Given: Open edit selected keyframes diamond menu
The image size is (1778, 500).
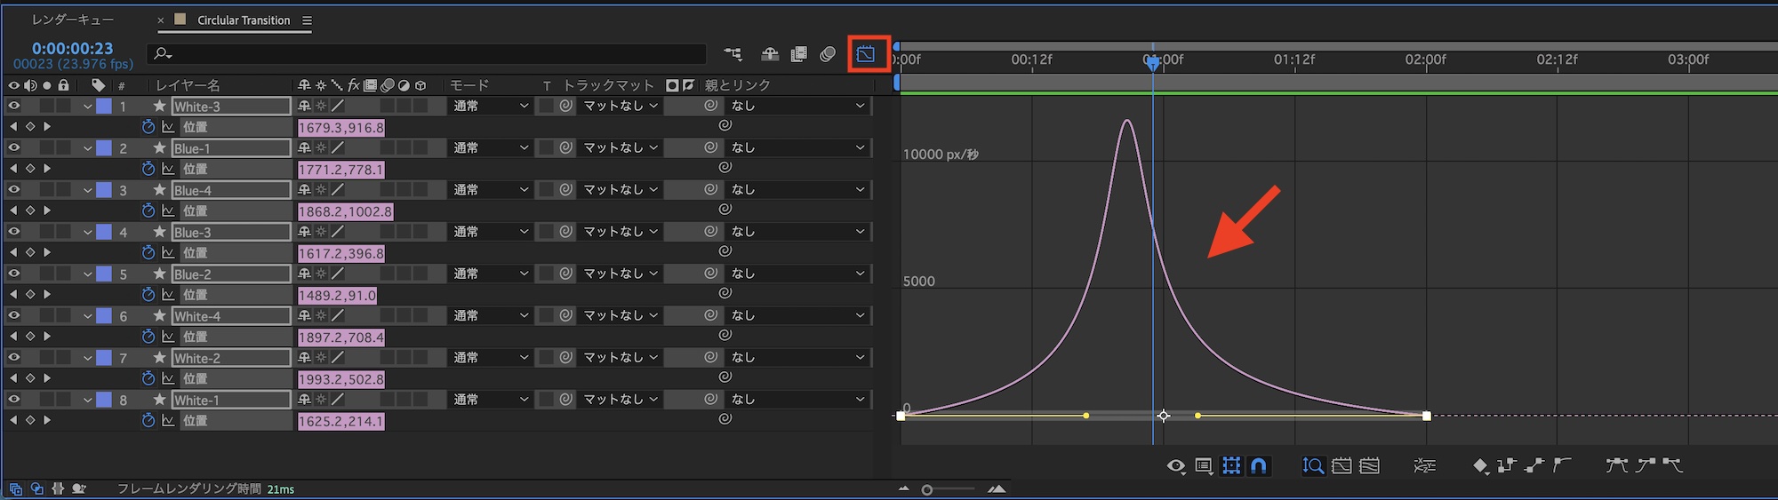Looking at the screenshot, I should tap(1480, 465).
